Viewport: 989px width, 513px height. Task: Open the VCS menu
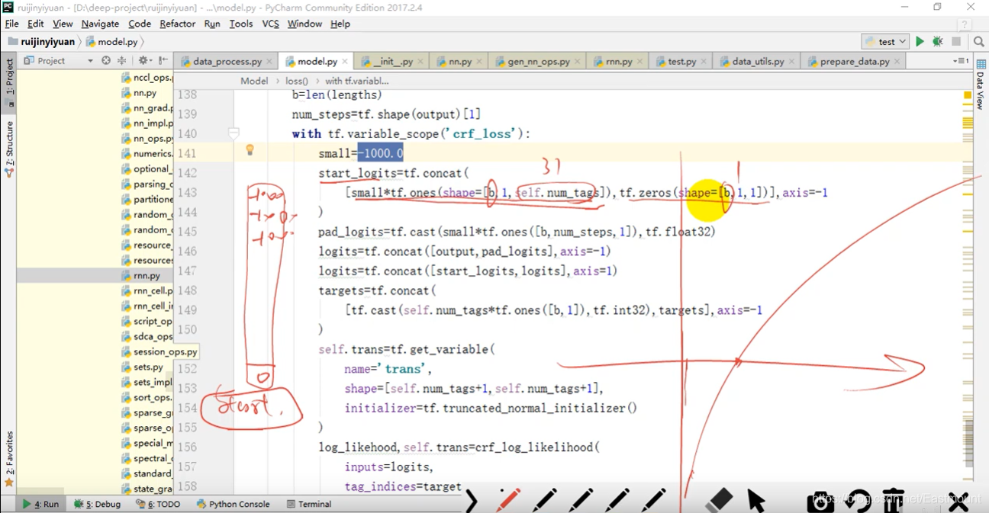coord(271,24)
